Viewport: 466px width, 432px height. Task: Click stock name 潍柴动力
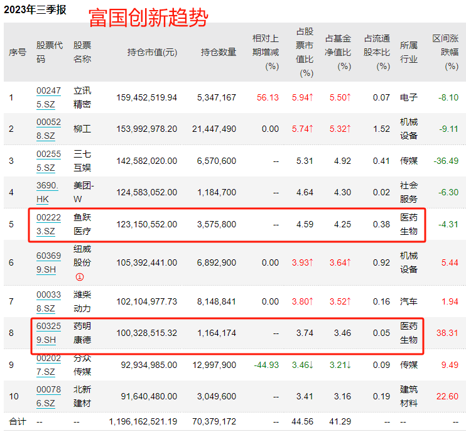pyautogui.click(x=82, y=301)
